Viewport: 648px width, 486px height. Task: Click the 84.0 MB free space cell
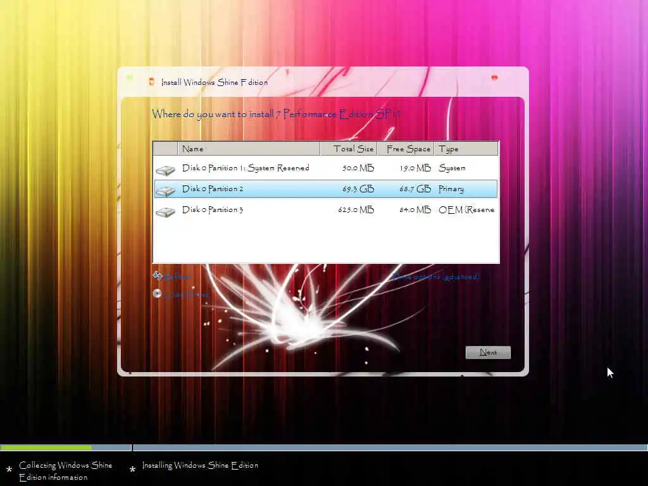click(x=415, y=210)
